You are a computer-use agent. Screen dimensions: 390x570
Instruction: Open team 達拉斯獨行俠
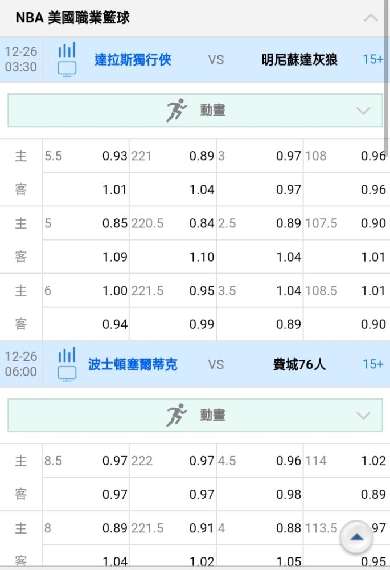[133, 60]
